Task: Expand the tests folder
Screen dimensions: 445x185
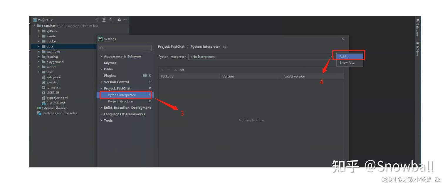Action: [38, 72]
